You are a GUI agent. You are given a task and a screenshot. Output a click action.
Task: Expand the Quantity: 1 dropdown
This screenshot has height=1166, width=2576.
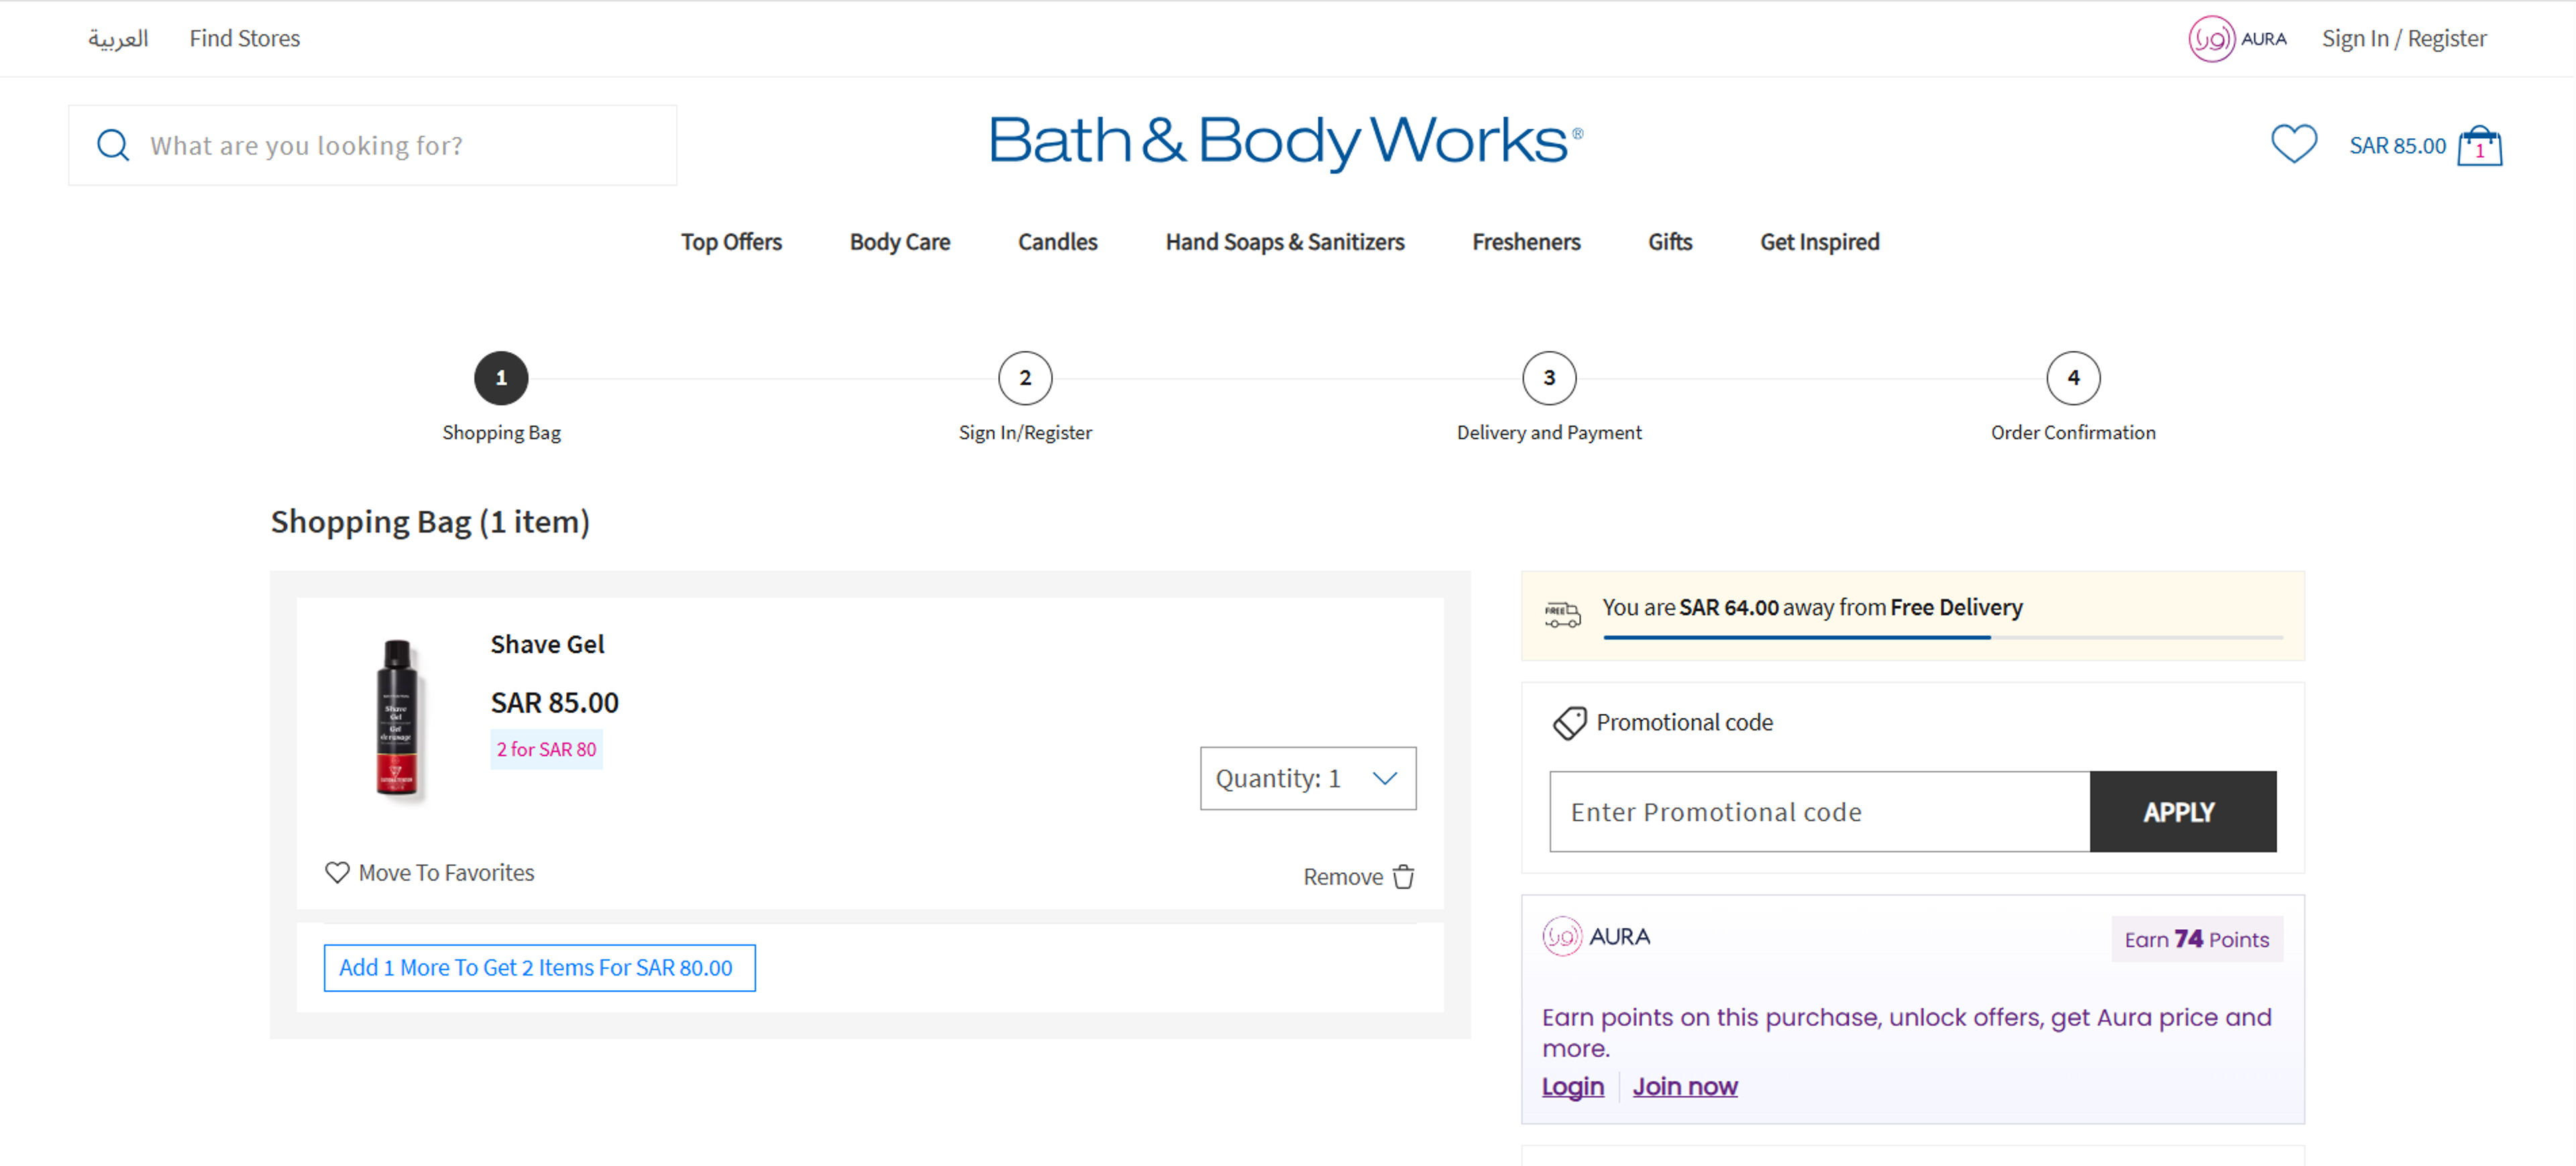(1308, 778)
